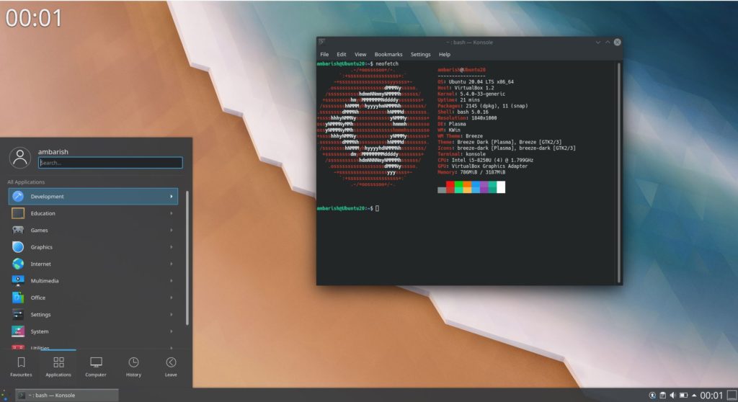Click the Multimedia category icon
This screenshot has height=402, width=738.
[18, 281]
